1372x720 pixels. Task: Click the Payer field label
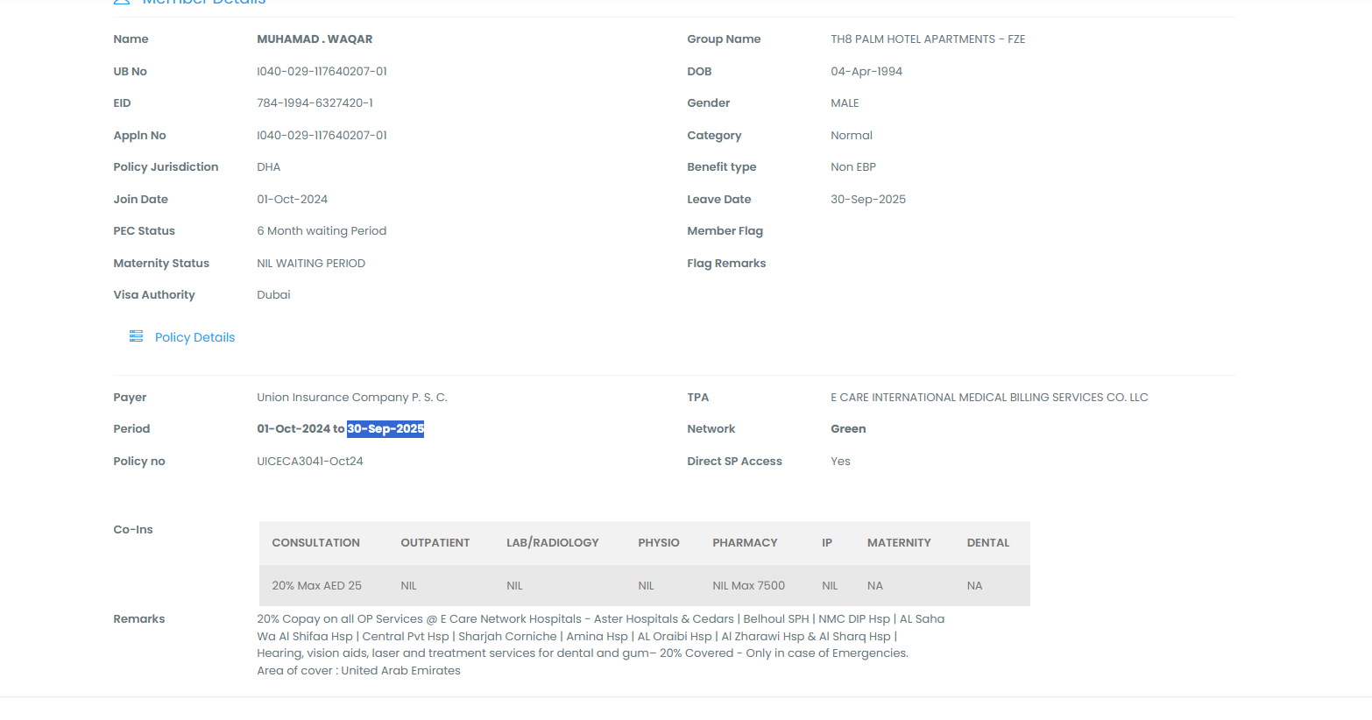[130, 398]
